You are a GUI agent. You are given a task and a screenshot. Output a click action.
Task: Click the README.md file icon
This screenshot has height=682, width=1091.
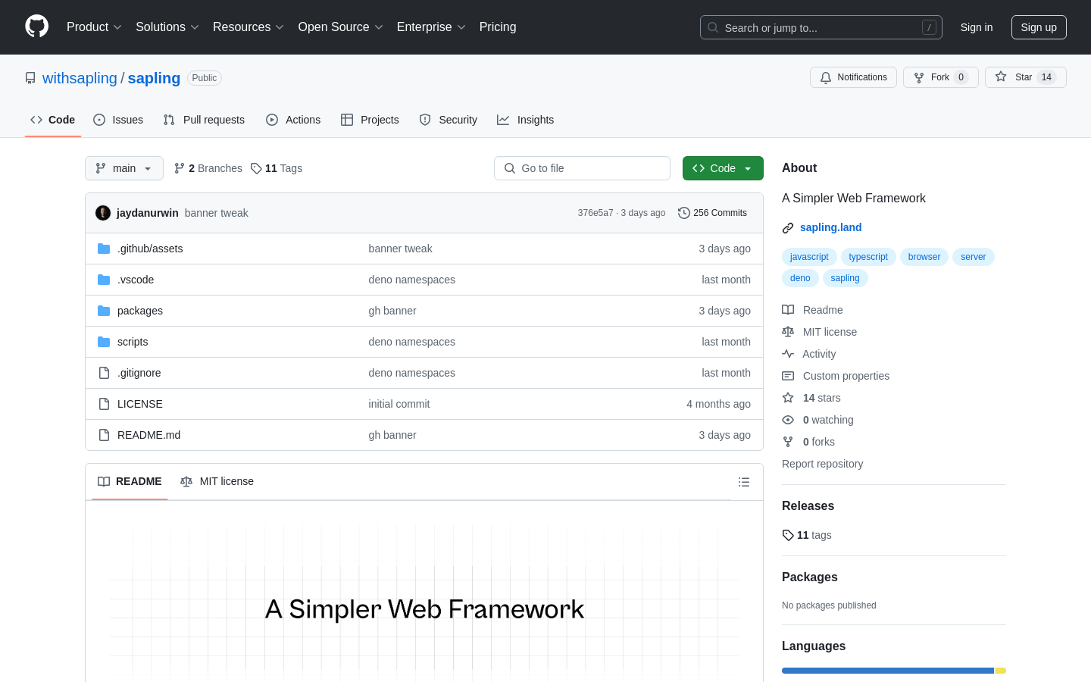click(104, 435)
